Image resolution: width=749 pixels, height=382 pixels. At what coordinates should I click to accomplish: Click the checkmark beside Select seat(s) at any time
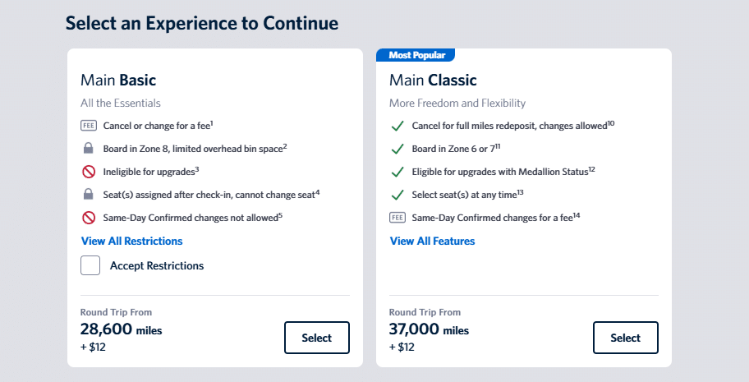tap(397, 195)
